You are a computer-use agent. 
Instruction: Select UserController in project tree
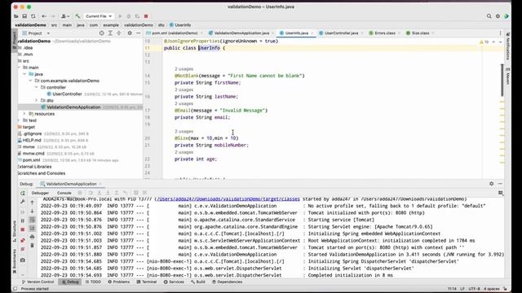point(67,94)
